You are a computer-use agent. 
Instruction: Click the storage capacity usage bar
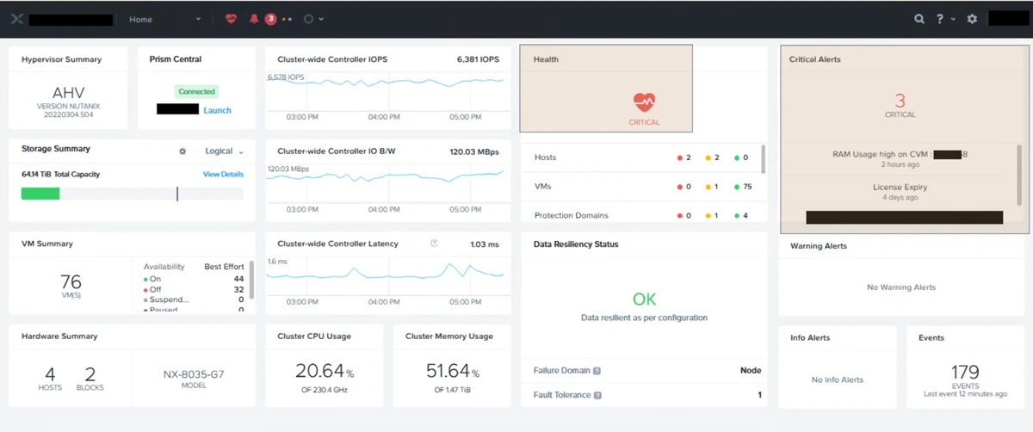(133, 194)
